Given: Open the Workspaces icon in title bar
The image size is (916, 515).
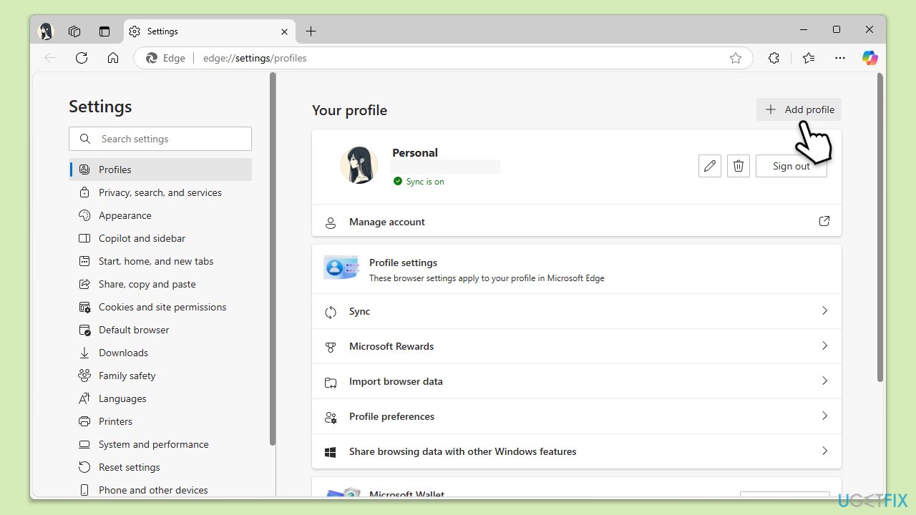Looking at the screenshot, I should 74,31.
